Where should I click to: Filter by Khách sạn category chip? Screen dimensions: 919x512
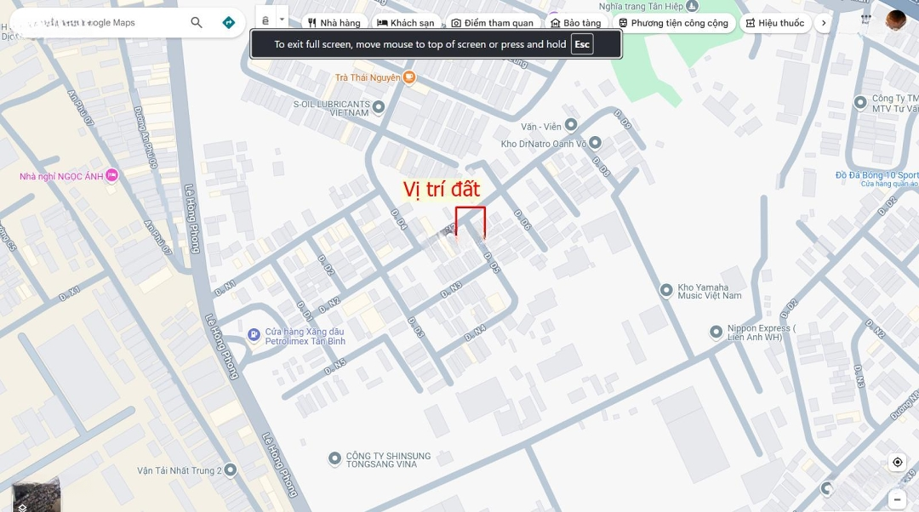[x=406, y=23]
